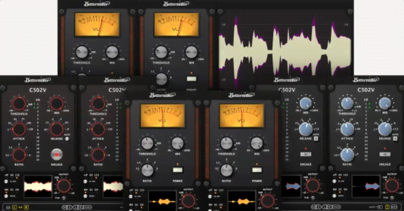The image size is (404, 211).
Task: Select the M button in bottom-right toolbar group
Action: coord(314,207)
